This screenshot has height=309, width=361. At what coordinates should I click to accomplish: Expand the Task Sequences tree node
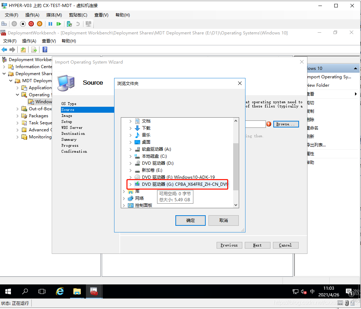(x=18, y=123)
